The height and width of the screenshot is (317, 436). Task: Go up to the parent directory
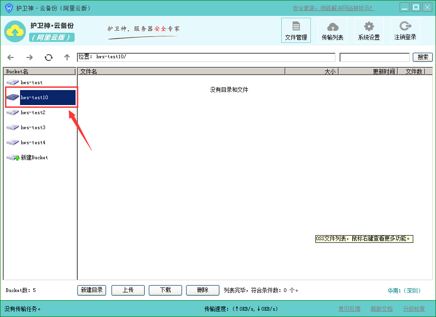pyautogui.click(x=67, y=57)
